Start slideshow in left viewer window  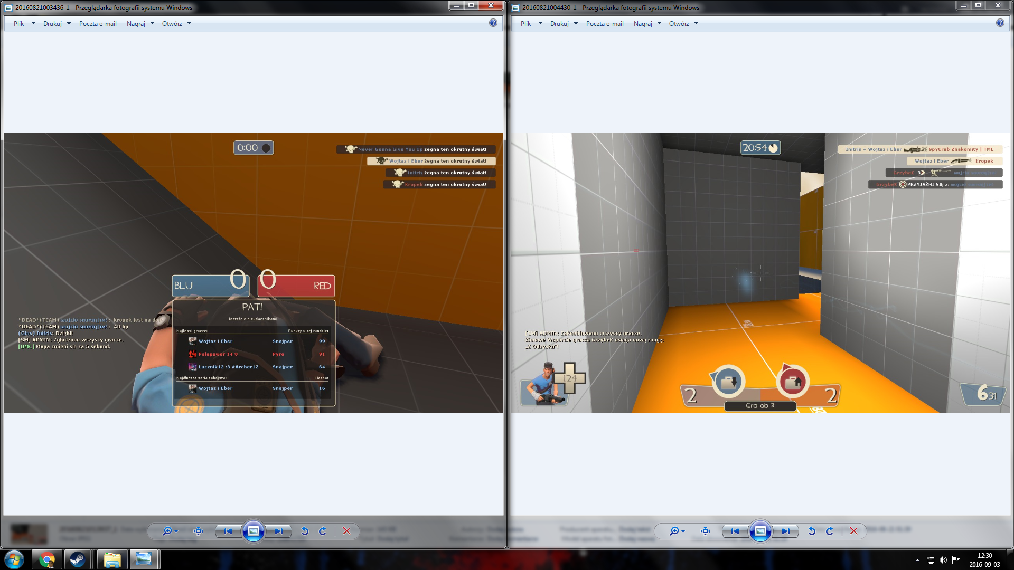(x=253, y=531)
